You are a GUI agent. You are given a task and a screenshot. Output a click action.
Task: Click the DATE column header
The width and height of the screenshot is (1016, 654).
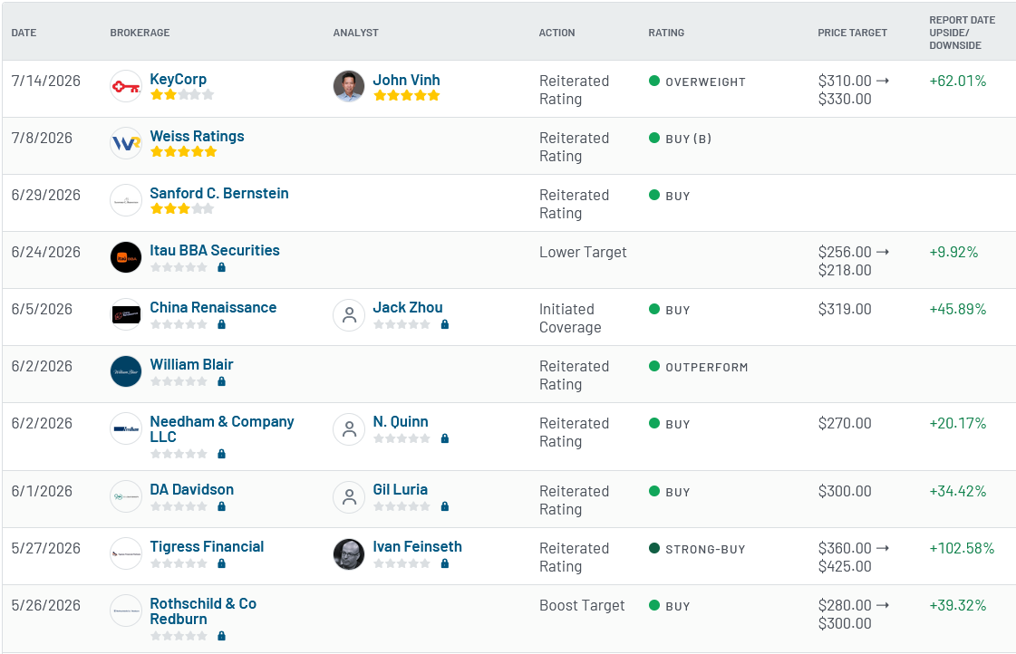click(24, 33)
